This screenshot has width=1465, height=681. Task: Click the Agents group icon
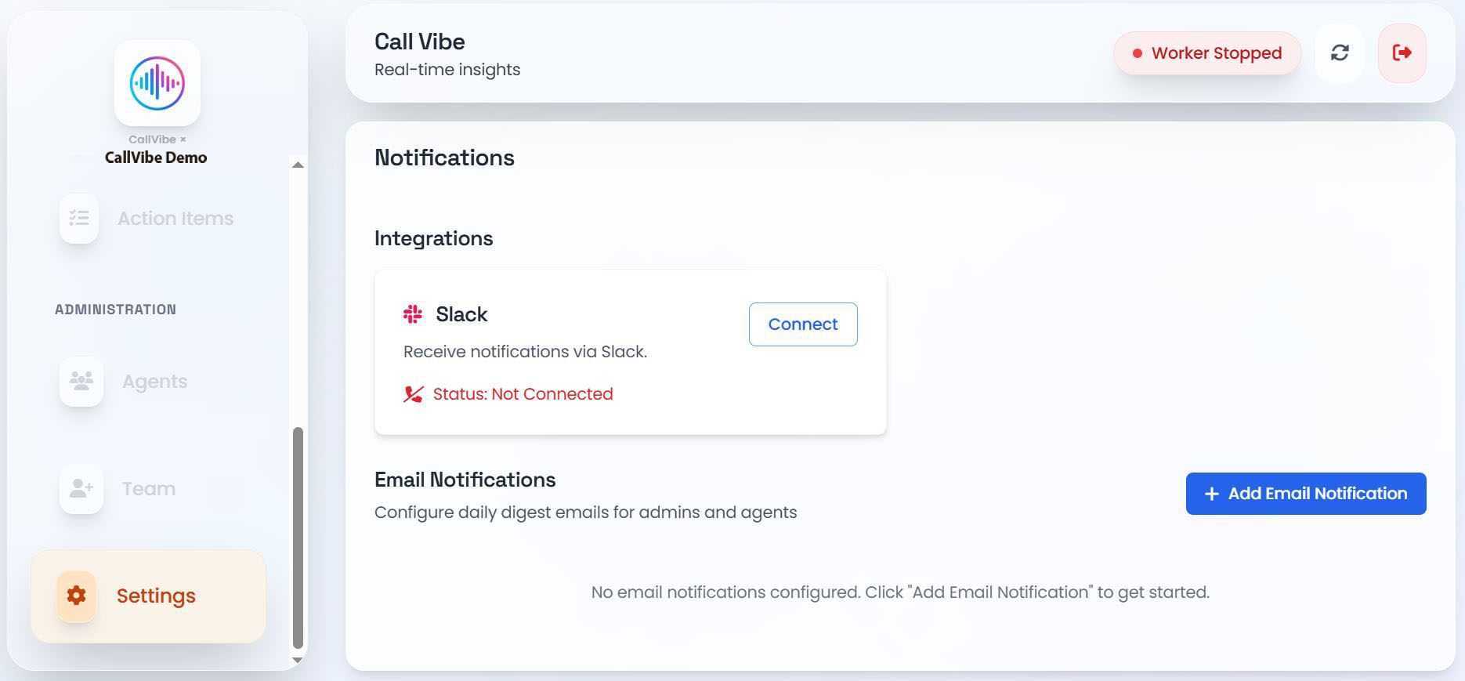click(81, 381)
